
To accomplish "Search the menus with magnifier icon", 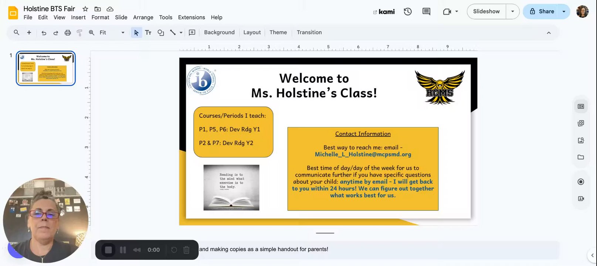I will (x=16, y=33).
